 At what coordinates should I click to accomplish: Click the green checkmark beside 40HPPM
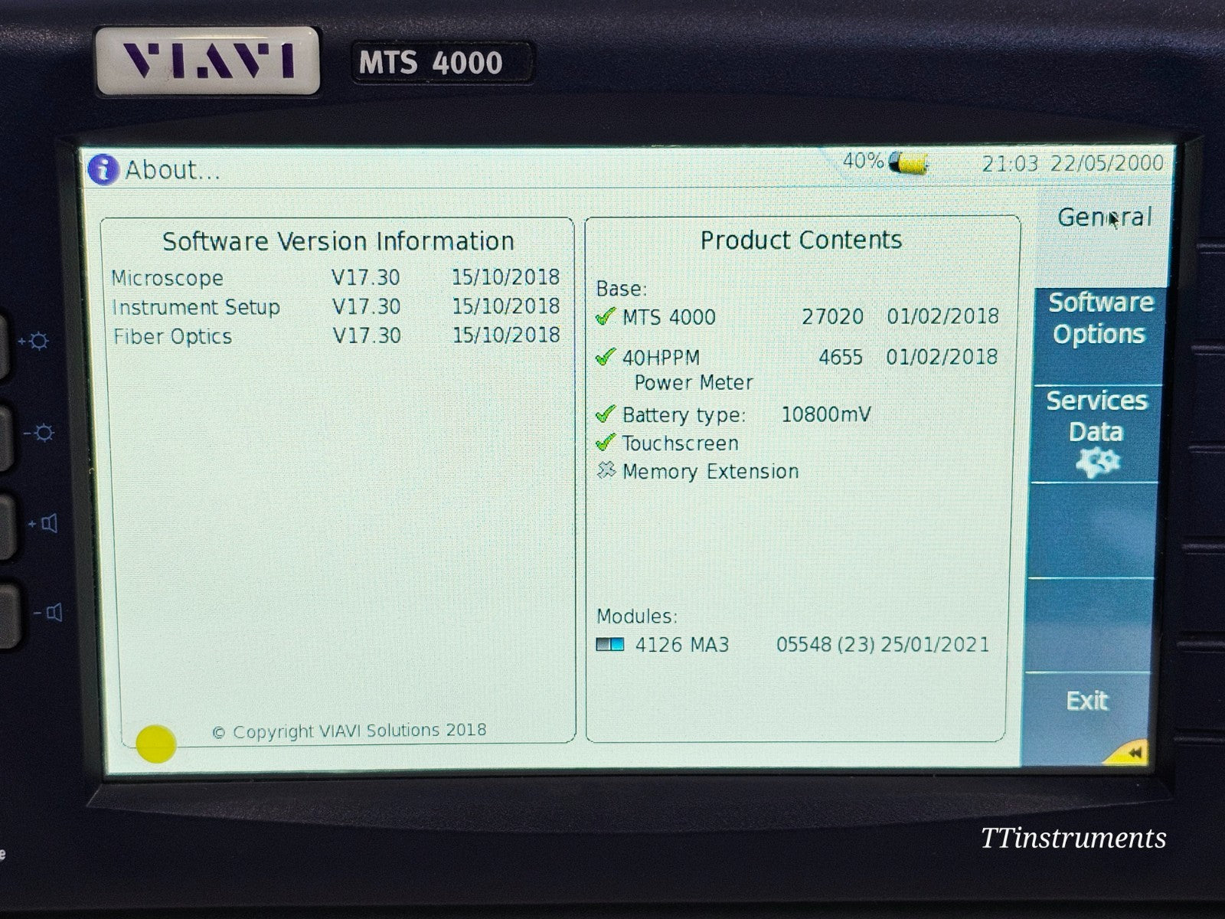[606, 357]
